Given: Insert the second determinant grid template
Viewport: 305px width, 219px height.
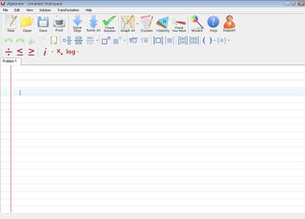Looking at the screenshot, I should coord(194,40).
